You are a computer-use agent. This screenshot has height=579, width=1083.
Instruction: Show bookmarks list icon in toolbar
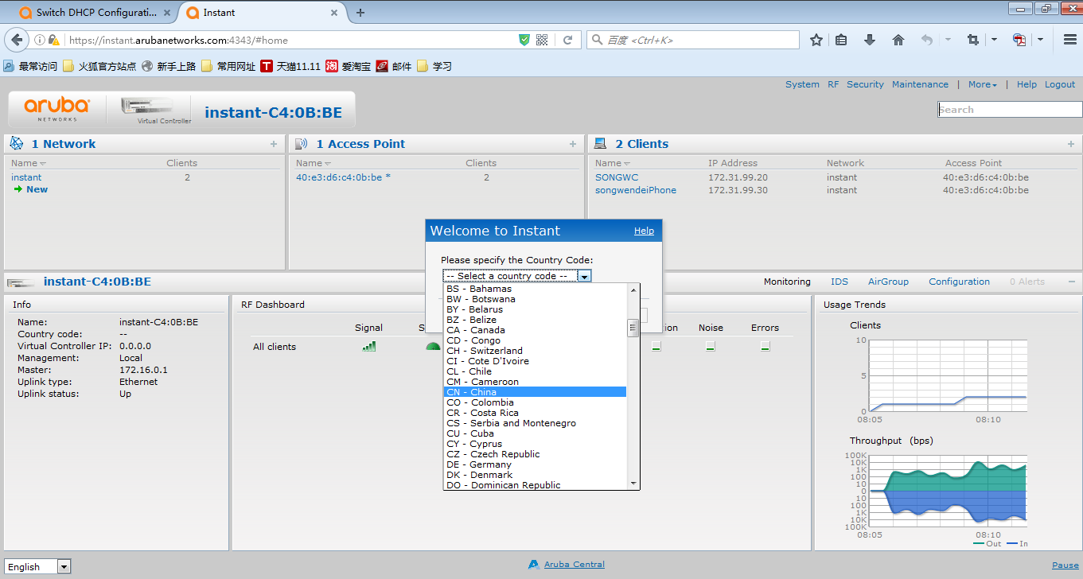pyautogui.click(x=841, y=40)
